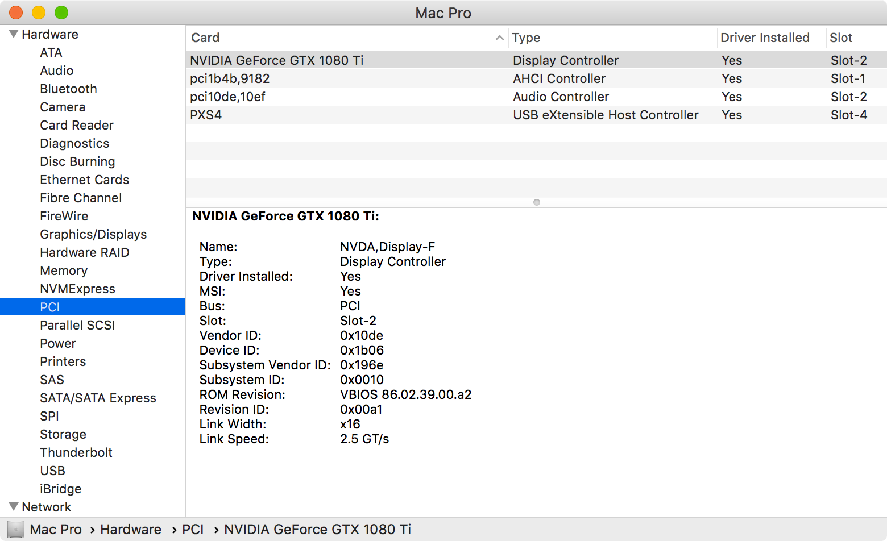This screenshot has width=887, height=541.
Task: Open Fibre Channel section
Action: (81, 198)
